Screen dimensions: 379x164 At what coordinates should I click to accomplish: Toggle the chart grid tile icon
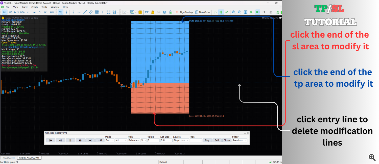click(245, 12)
